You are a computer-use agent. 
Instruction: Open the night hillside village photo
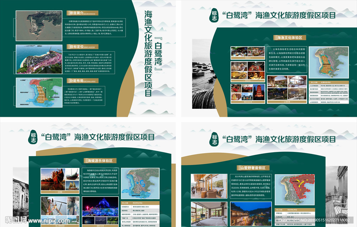coord(251,214)
